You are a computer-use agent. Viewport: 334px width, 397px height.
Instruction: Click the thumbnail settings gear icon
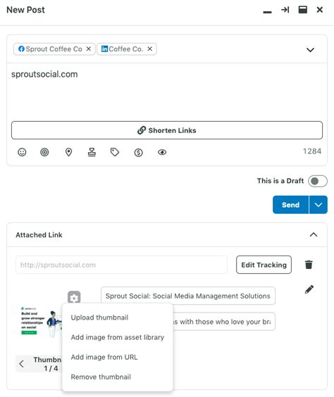coord(74,297)
